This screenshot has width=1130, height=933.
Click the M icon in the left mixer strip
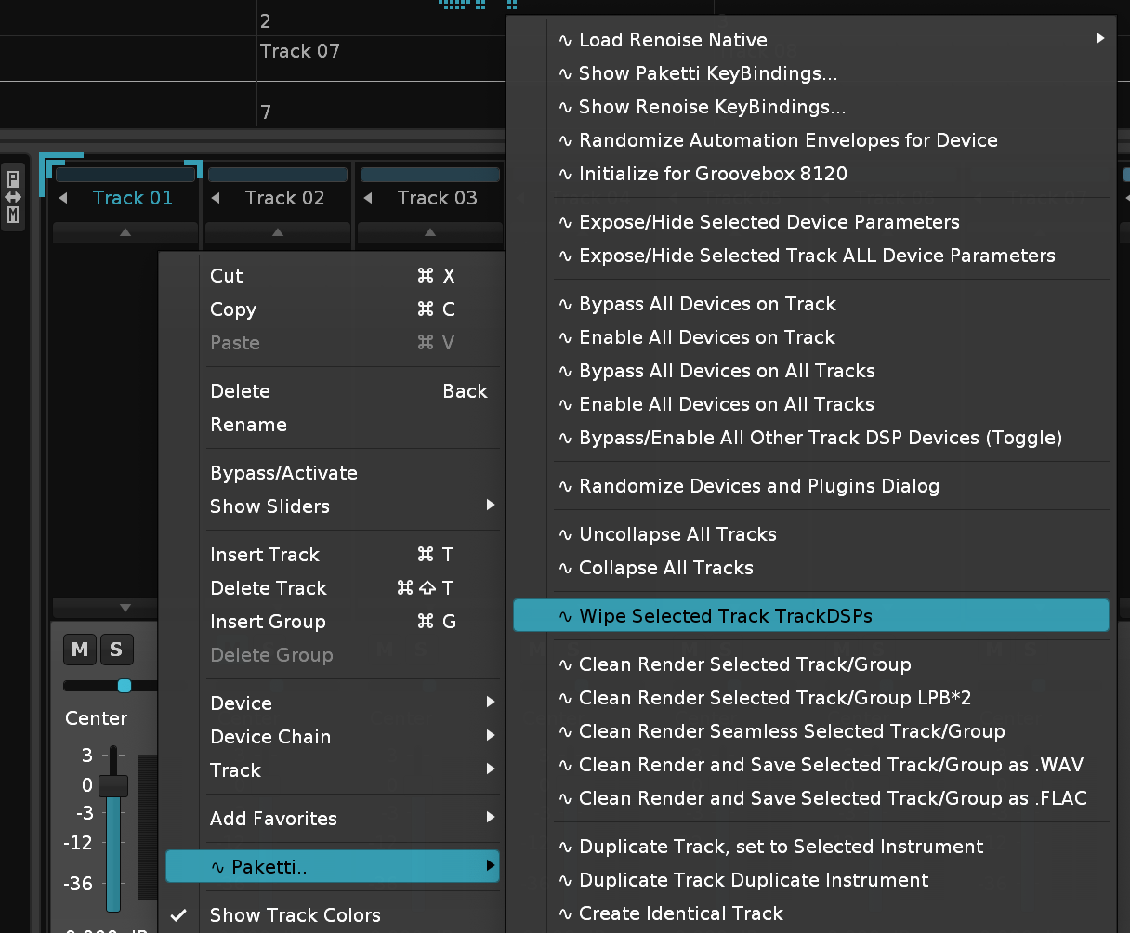(x=13, y=215)
